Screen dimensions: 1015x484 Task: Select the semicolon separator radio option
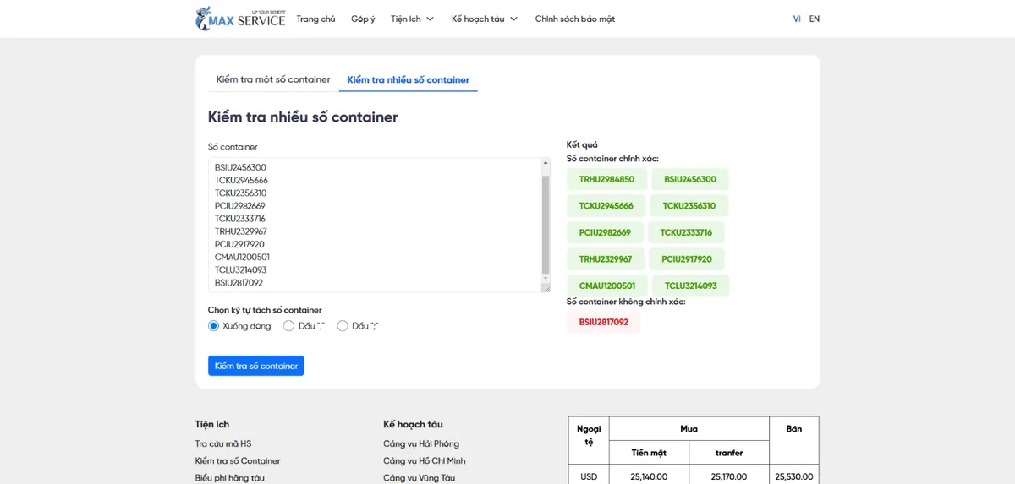pos(343,326)
